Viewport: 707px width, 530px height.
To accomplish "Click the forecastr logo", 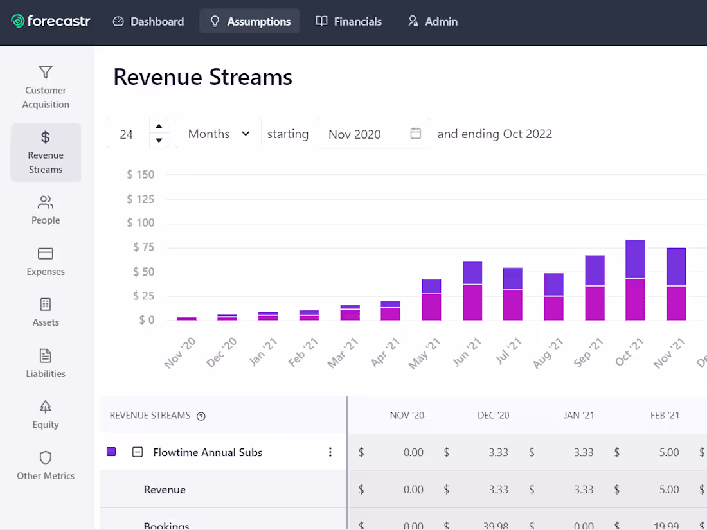I will pos(51,21).
